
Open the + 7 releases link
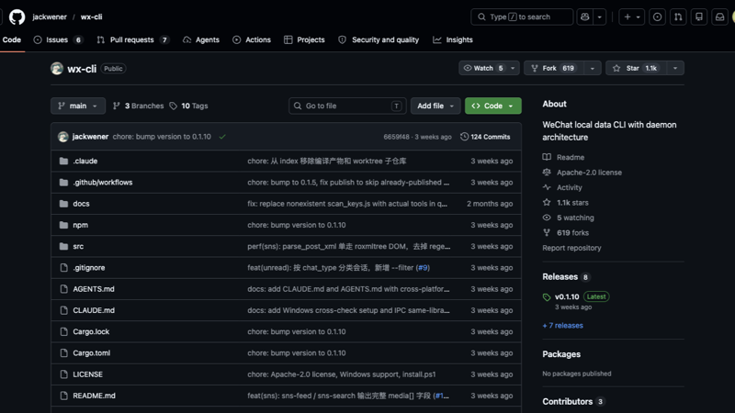coord(562,326)
